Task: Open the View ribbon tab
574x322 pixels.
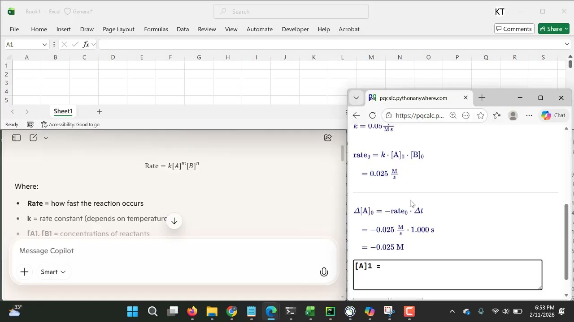Action: click(231, 29)
